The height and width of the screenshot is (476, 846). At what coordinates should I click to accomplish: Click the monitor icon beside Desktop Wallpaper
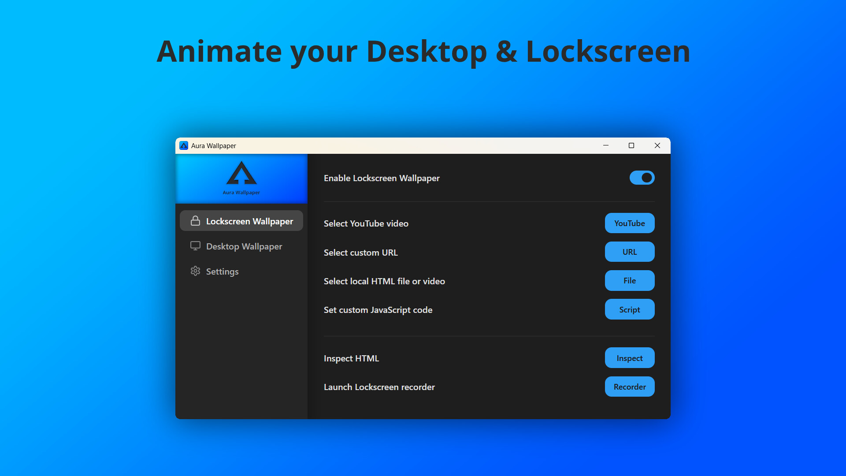195,246
